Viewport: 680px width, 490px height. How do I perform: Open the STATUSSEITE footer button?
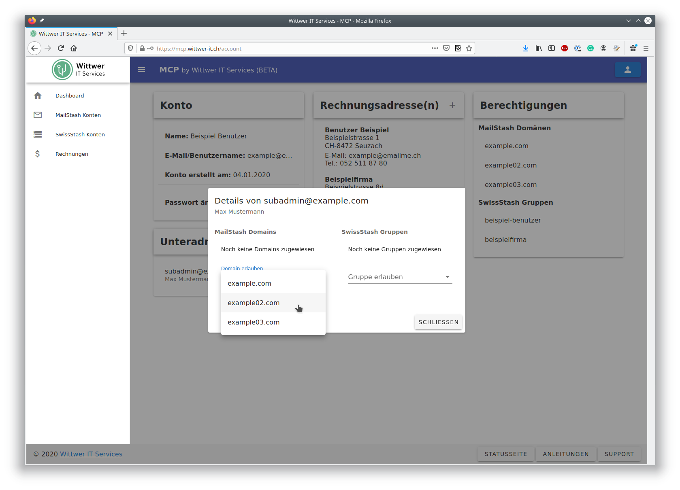(x=506, y=454)
